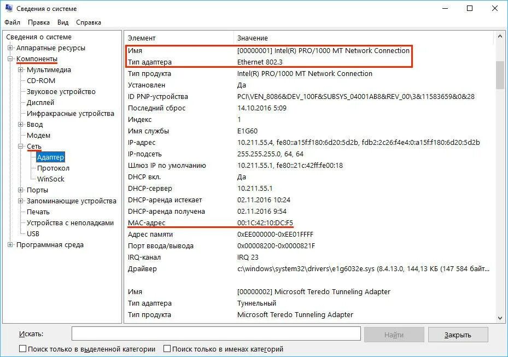The image size is (508, 357).
Task: Select Аппаратные ресурсы in the tree
Action: point(51,48)
